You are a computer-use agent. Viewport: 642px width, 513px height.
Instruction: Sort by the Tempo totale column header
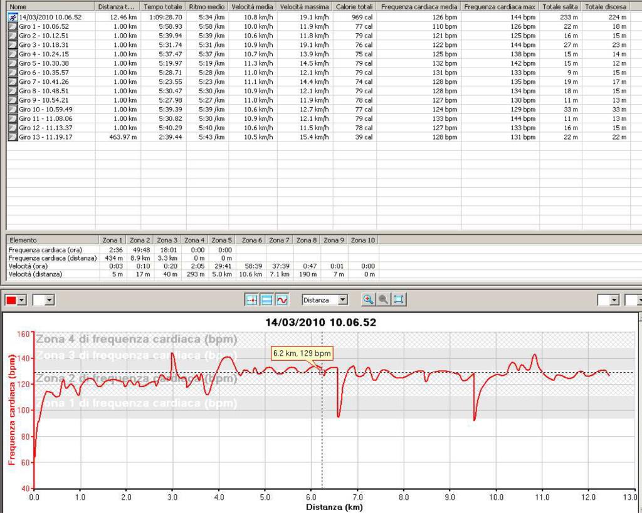click(x=163, y=6)
